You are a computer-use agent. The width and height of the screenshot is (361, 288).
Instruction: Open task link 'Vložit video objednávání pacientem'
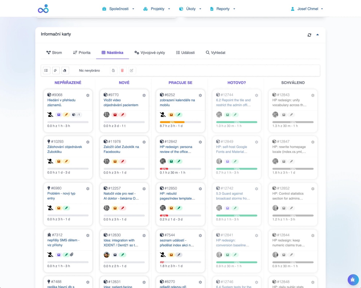121,103
